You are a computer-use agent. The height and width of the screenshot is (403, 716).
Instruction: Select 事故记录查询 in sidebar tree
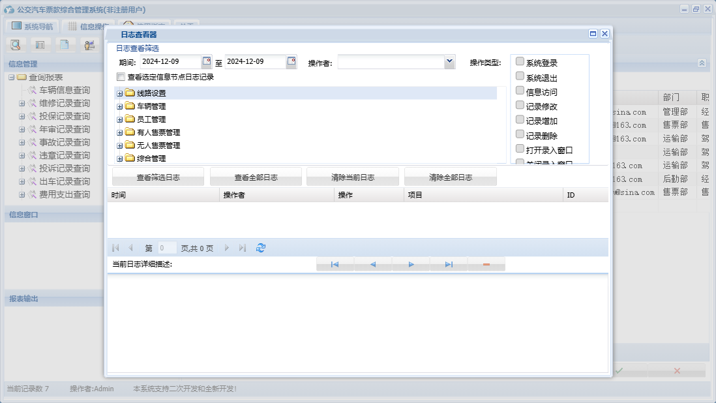[65, 142]
